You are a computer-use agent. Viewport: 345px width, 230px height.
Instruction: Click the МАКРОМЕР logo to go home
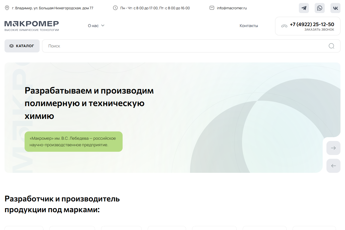[x=32, y=26]
